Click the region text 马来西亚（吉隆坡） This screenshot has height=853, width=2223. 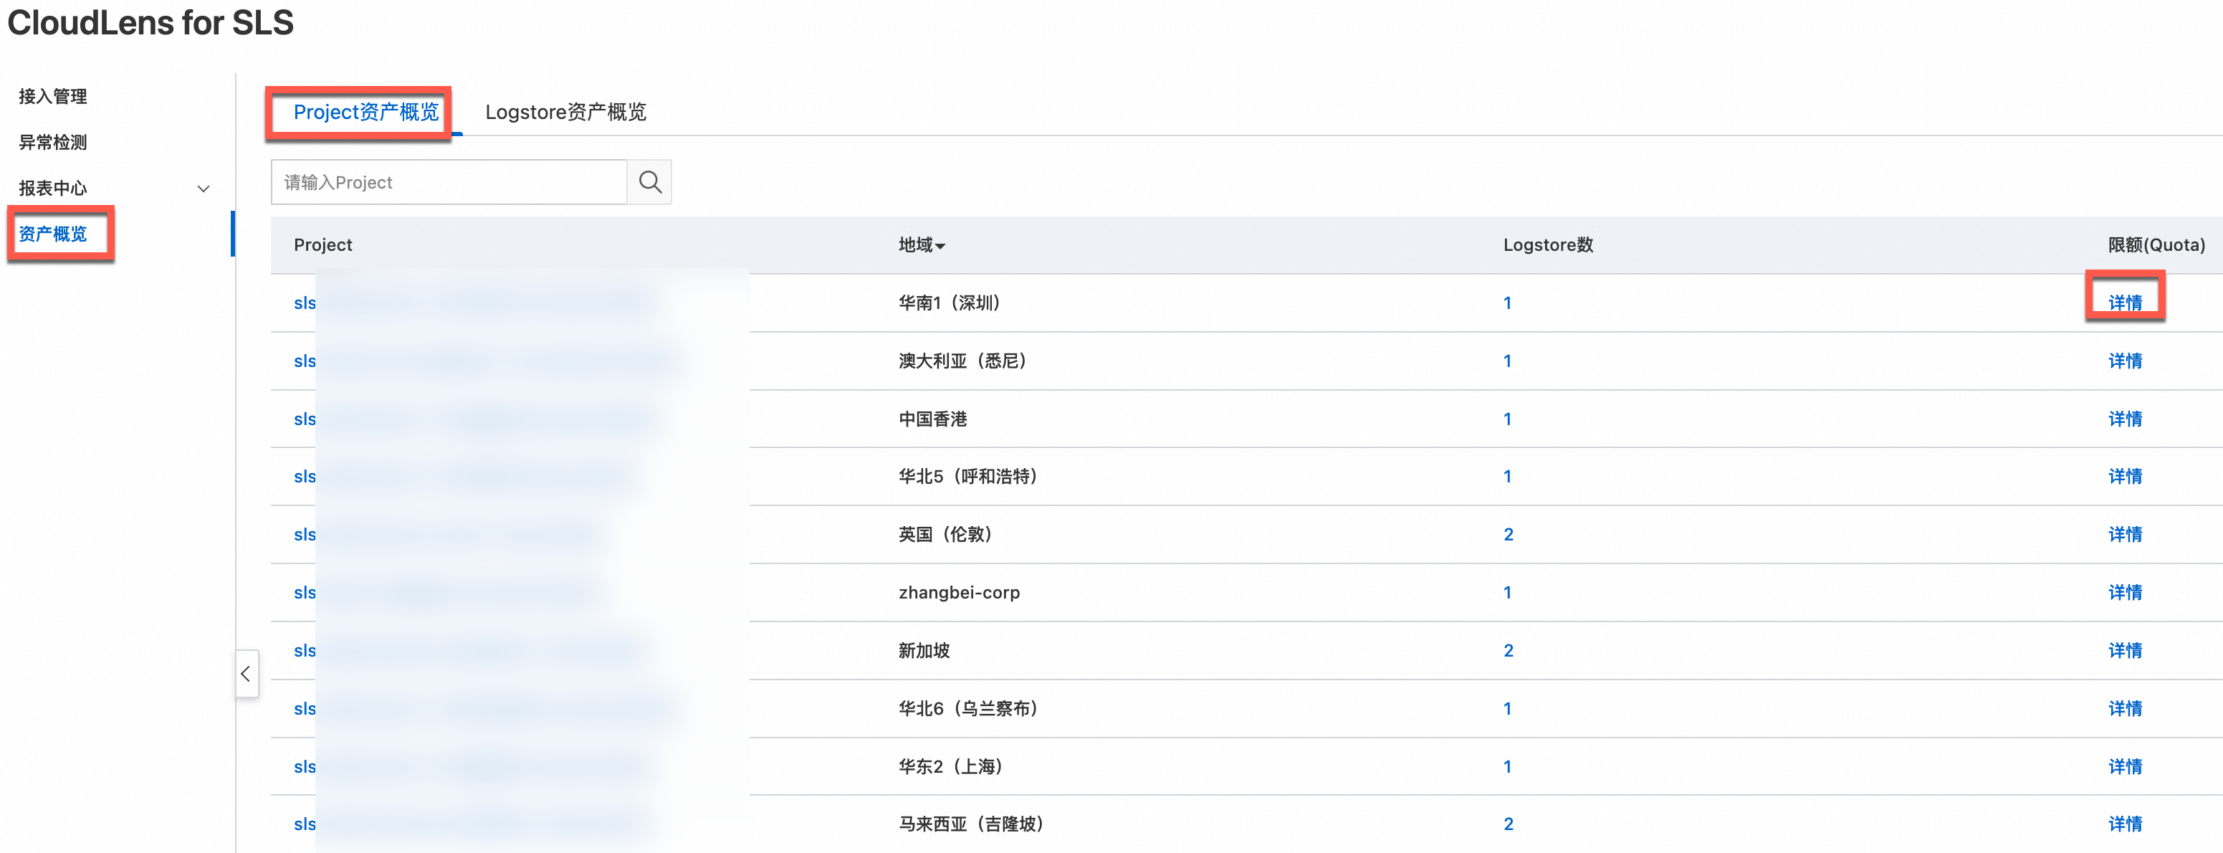pos(972,824)
